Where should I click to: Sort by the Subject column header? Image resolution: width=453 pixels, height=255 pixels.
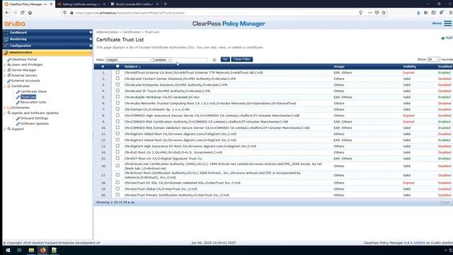[131, 67]
